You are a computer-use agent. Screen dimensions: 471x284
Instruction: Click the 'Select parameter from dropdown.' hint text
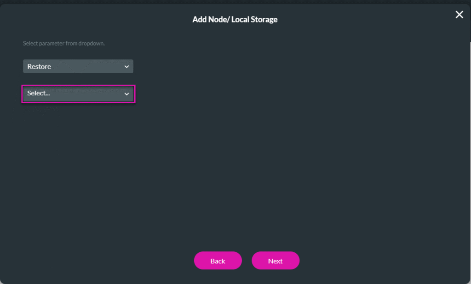tap(64, 43)
